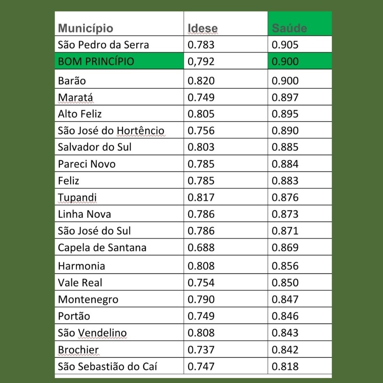Click Saúde value 0.846 for Portão

[x=285, y=316]
